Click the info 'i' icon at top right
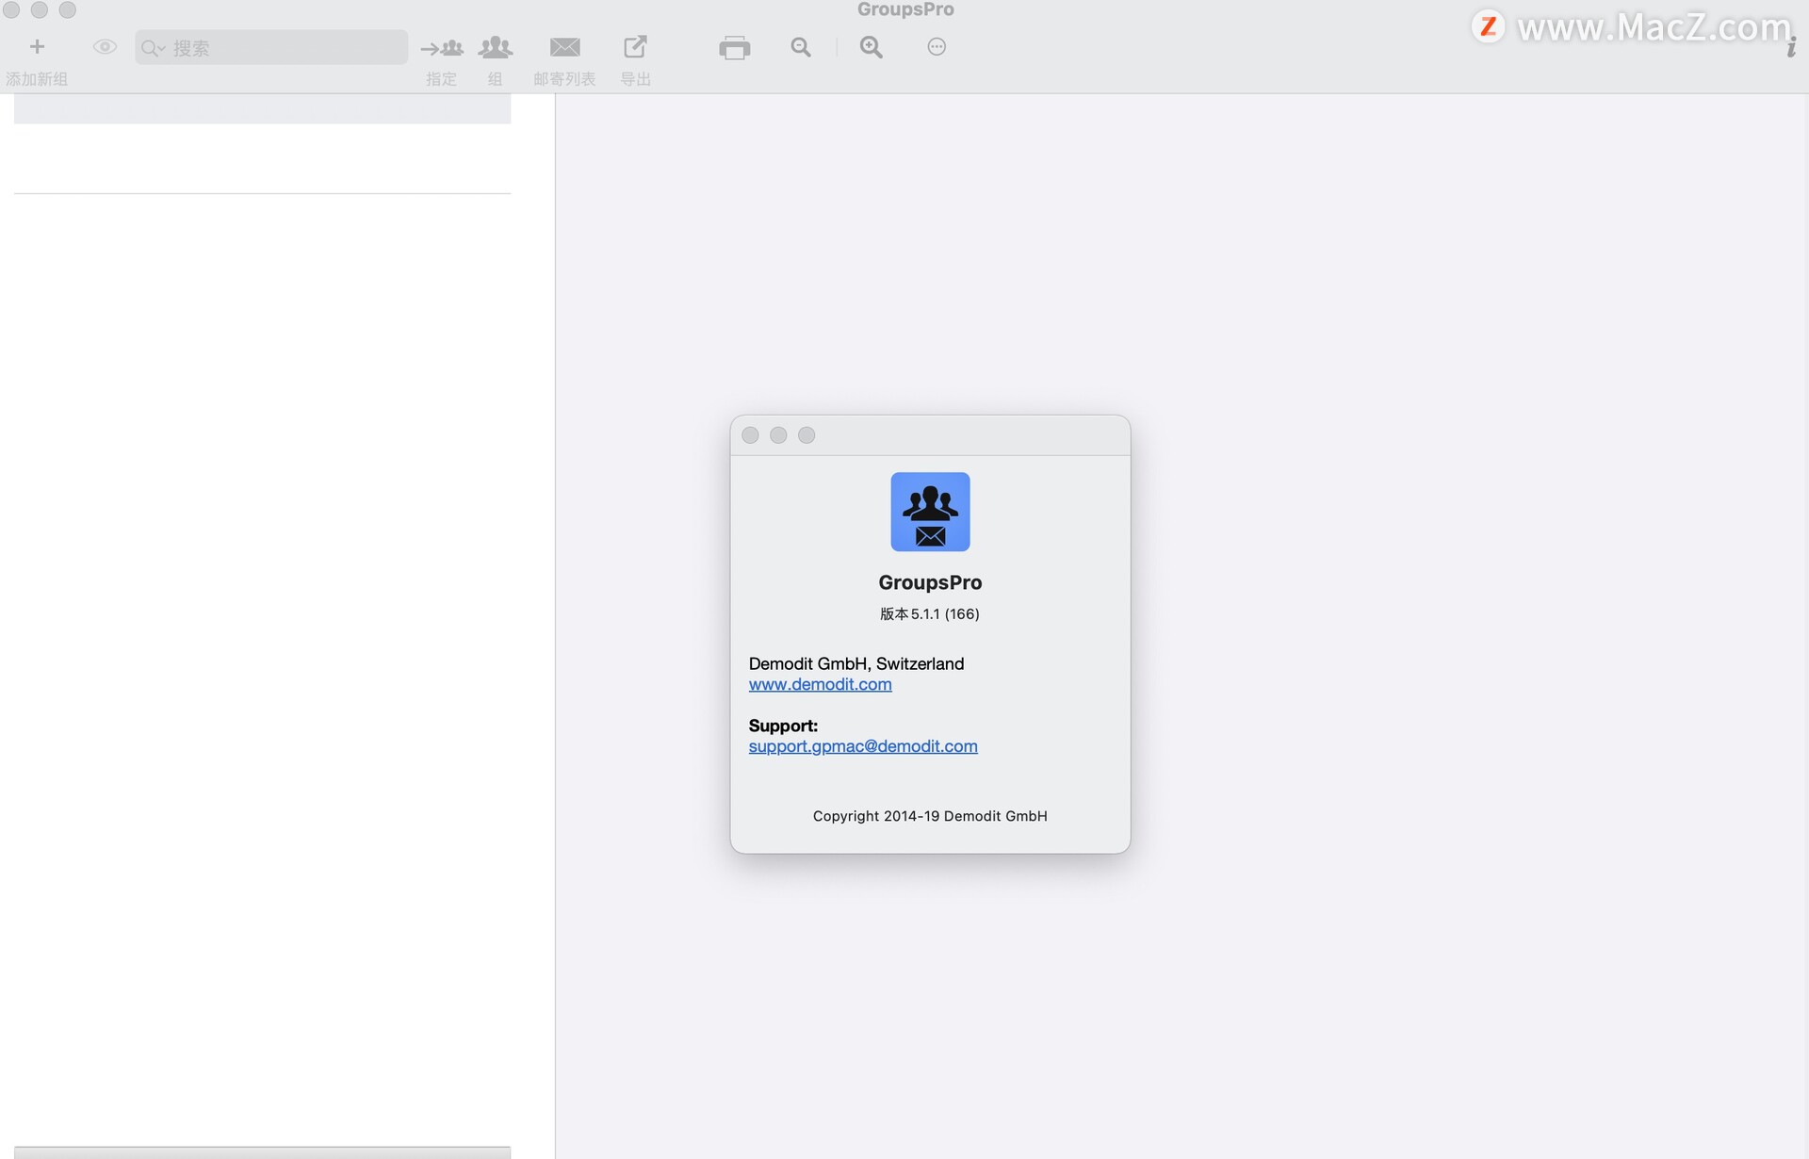This screenshot has height=1159, width=1809. click(x=1791, y=48)
